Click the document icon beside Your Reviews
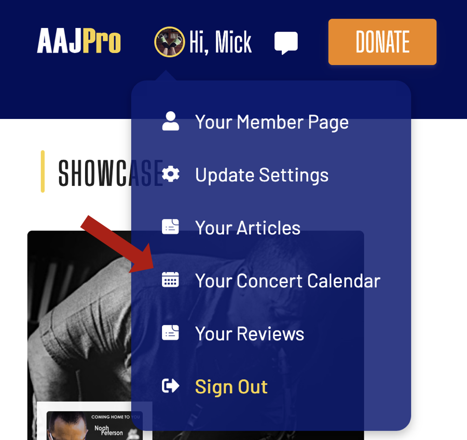 pos(170,332)
